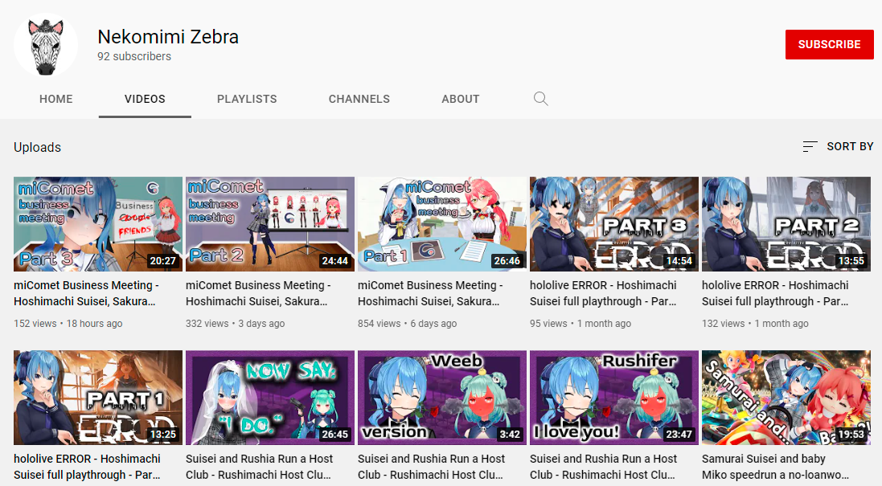Click the '132 views' text
Viewport: 882px width, 486px height.
[x=724, y=324]
